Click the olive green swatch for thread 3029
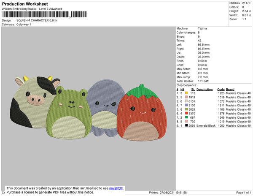The height and width of the screenshot is (196, 253). tap(186, 109)
